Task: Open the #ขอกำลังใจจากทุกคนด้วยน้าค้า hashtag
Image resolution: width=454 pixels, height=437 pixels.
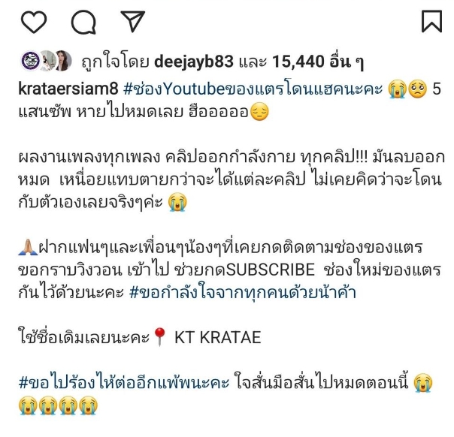Action: [x=243, y=292]
